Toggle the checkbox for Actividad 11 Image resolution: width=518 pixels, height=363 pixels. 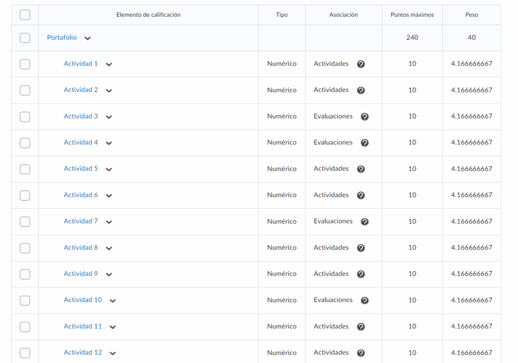[x=25, y=327]
